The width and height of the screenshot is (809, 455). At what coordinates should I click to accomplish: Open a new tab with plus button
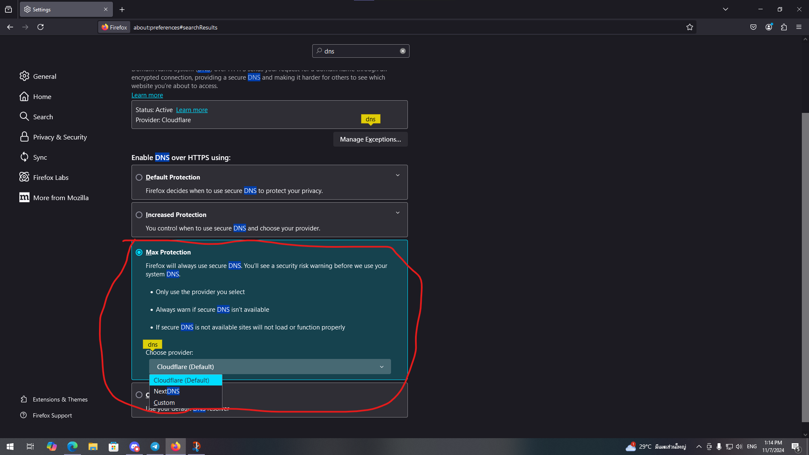tap(122, 9)
